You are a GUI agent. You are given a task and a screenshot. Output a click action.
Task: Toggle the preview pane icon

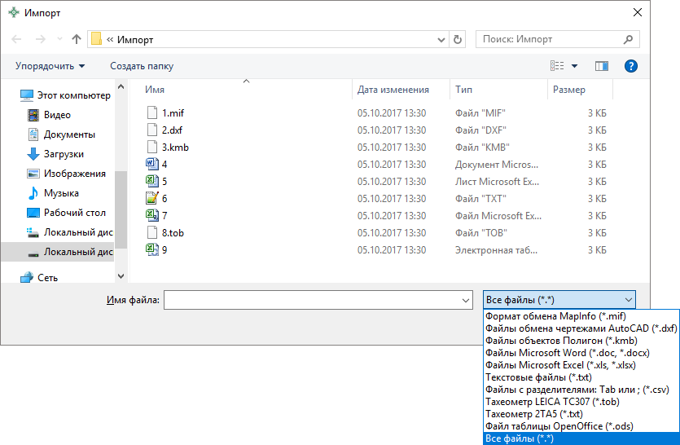[602, 66]
